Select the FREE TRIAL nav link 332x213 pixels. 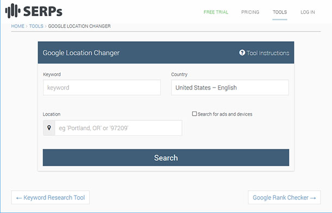point(216,12)
